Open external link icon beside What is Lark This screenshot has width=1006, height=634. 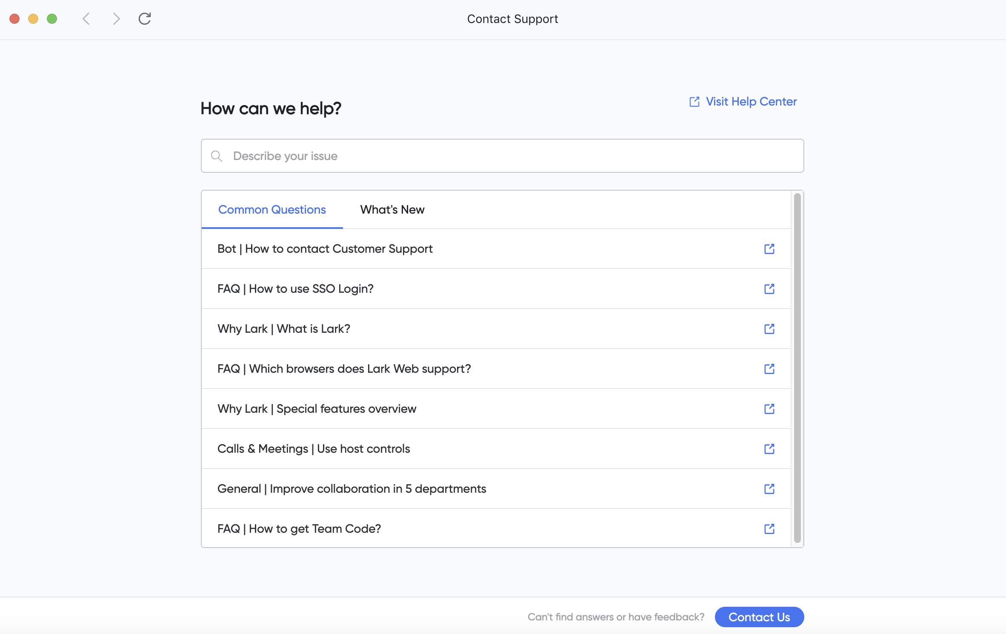pos(769,329)
